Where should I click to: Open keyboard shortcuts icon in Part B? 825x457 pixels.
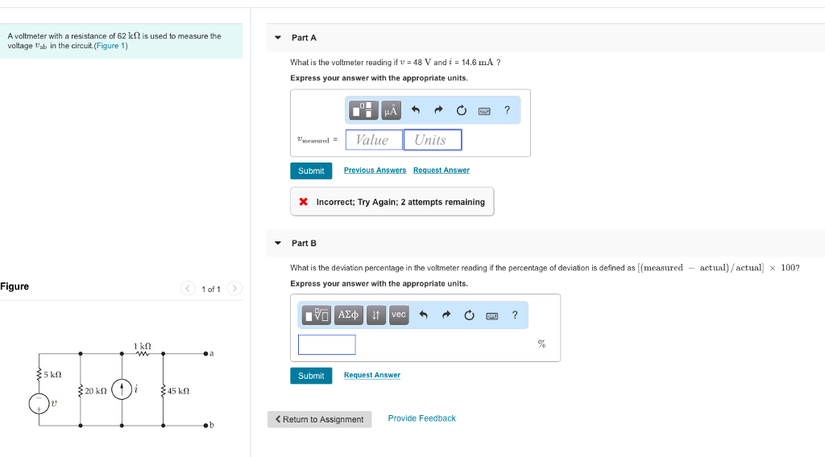pos(492,315)
